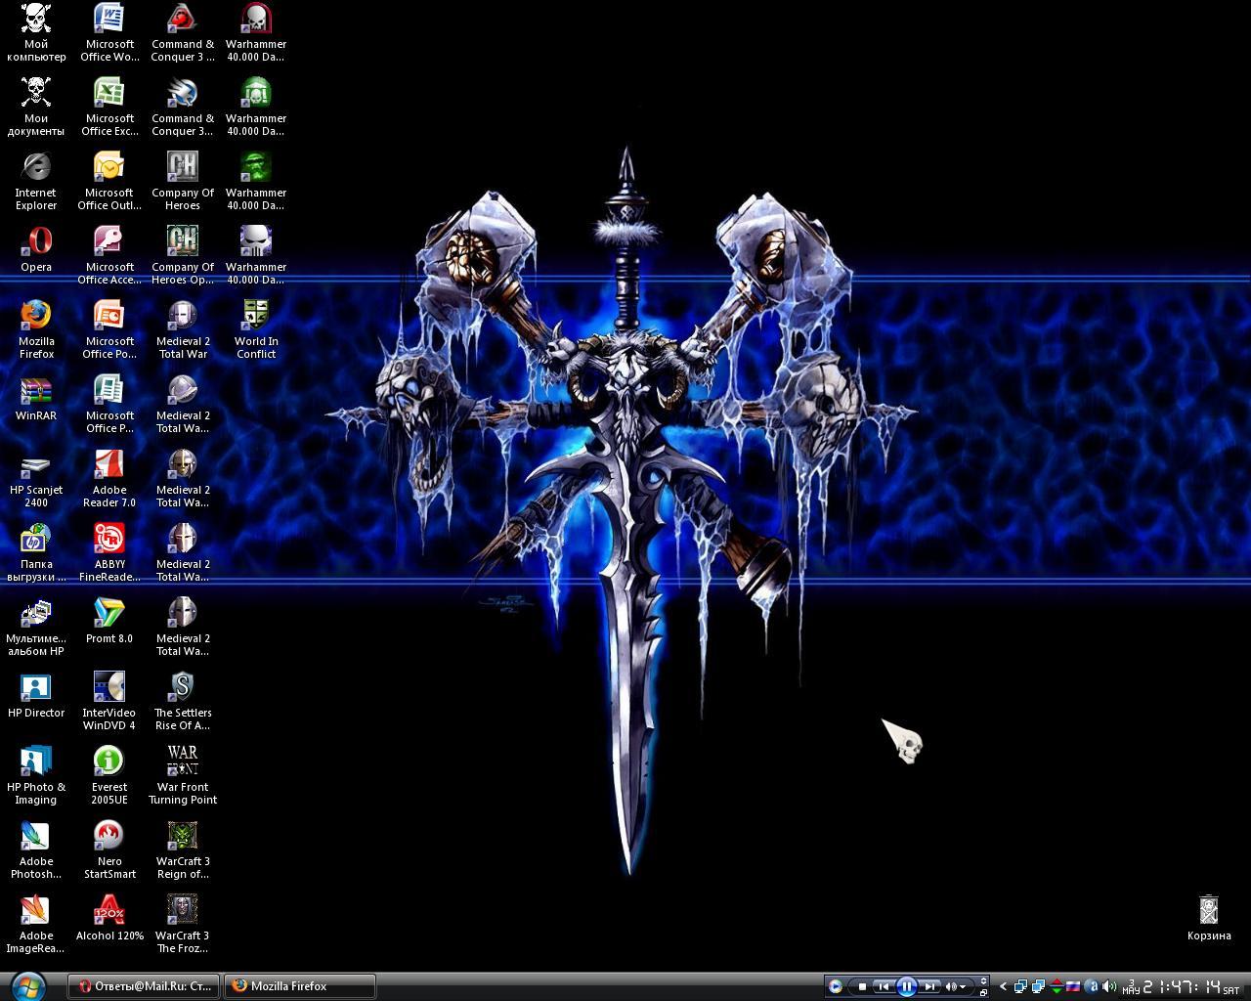This screenshot has height=1001, width=1251.
Task: Select Adobe Reader 7.0 icon
Action: click(x=109, y=478)
